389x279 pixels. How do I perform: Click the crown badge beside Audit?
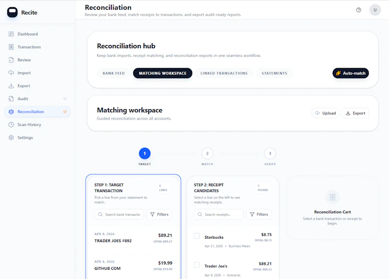click(65, 99)
